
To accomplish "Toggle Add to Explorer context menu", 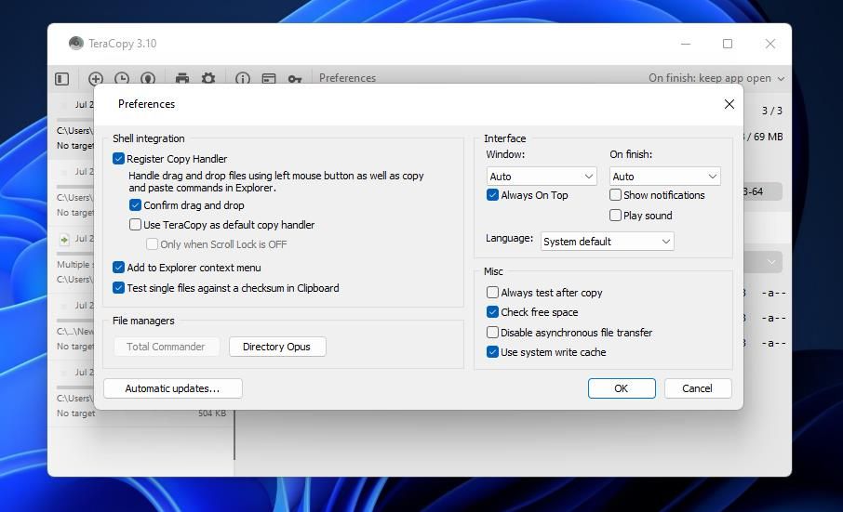I will pos(119,268).
